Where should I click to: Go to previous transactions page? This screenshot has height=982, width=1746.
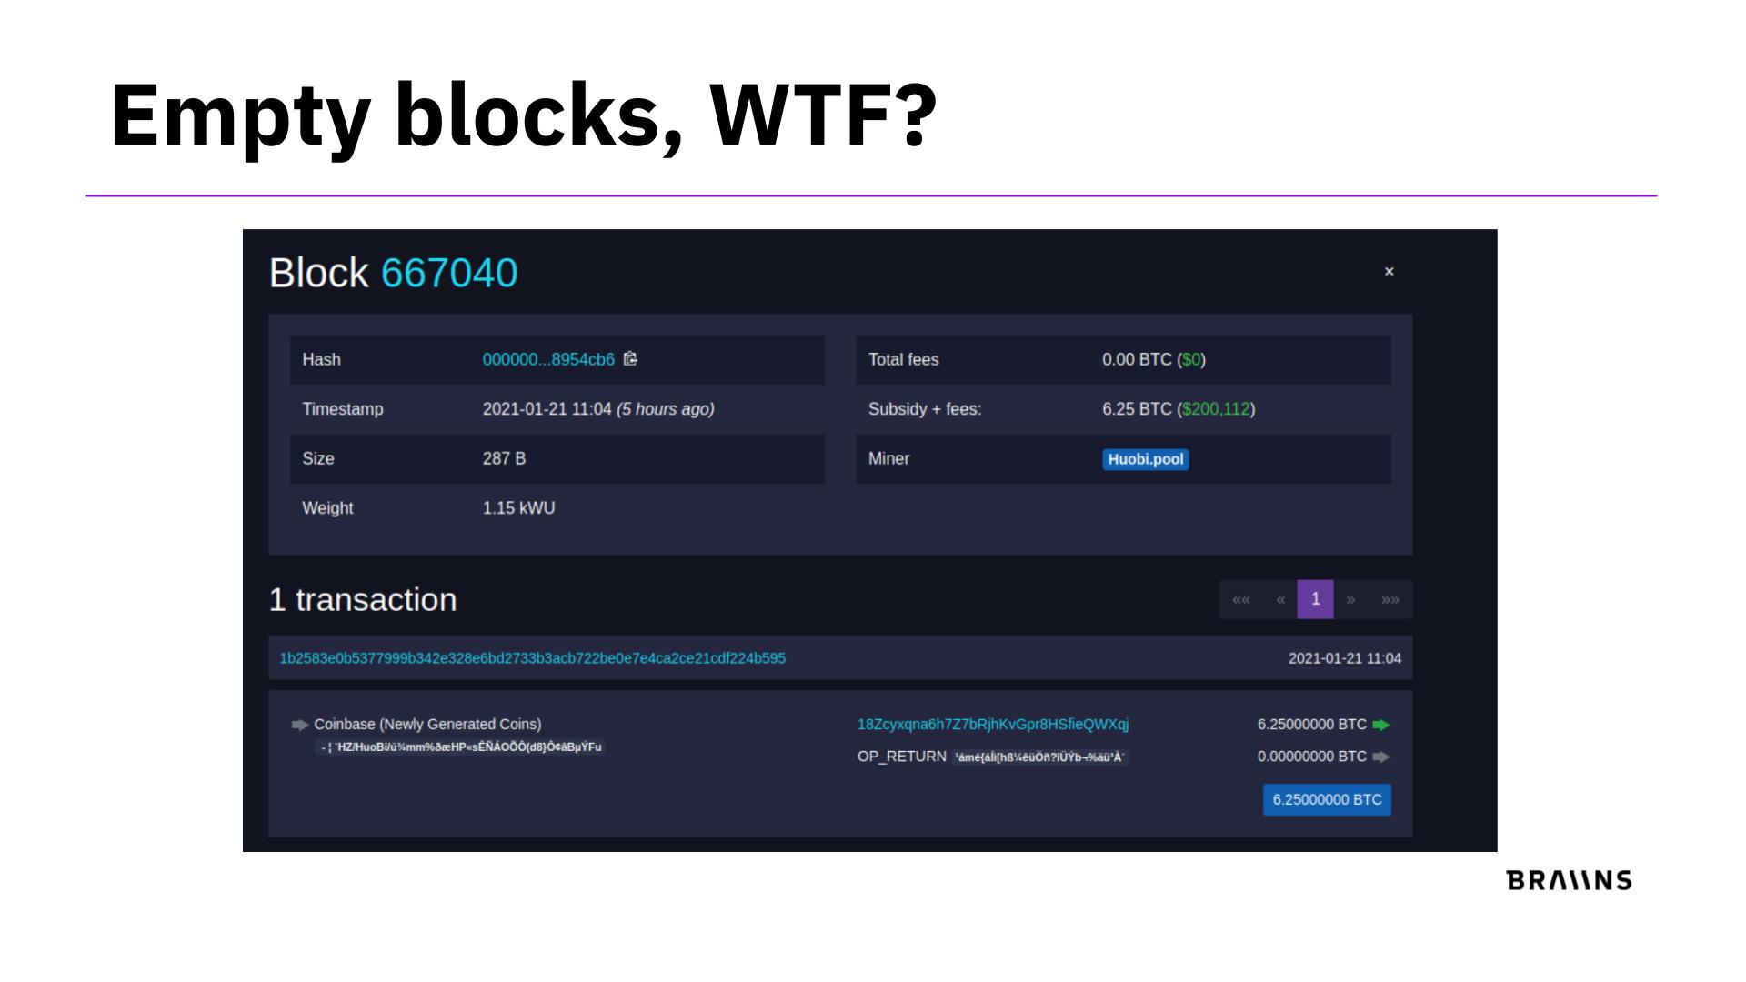tap(1279, 599)
